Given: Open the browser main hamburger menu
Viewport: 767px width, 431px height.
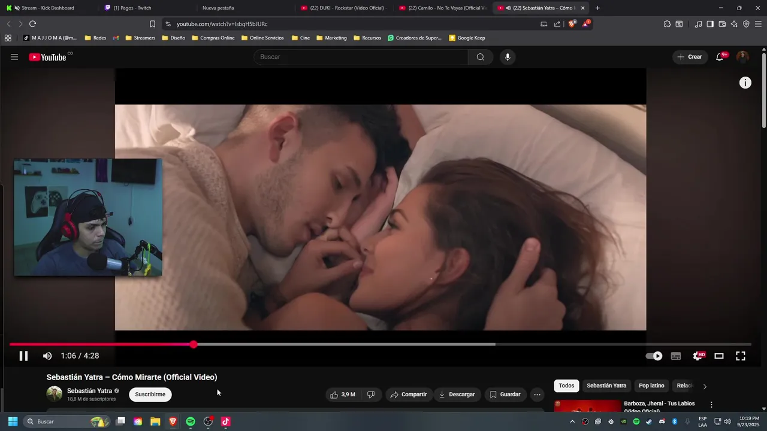Looking at the screenshot, I should pyautogui.click(x=759, y=24).
